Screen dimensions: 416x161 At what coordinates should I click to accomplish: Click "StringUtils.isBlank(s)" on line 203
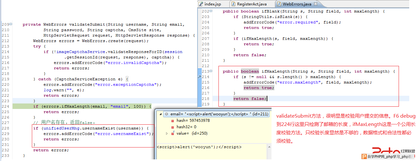point(274,17)
